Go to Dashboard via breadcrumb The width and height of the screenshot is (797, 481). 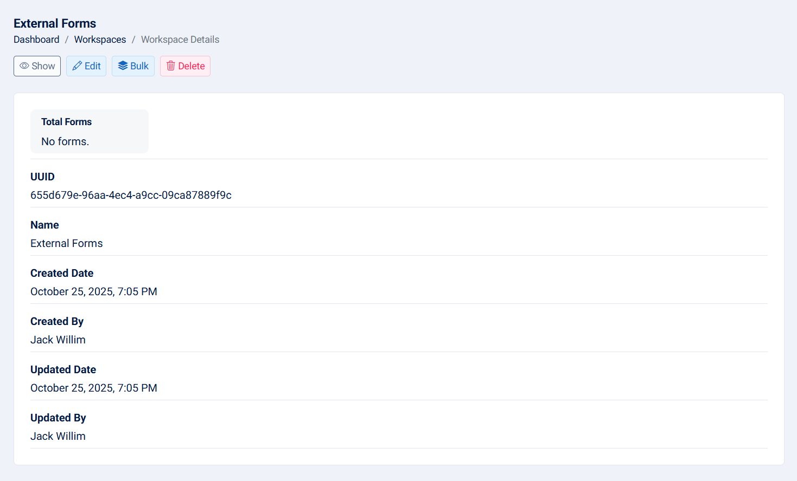pyautogui.click(x=36, y=40)
